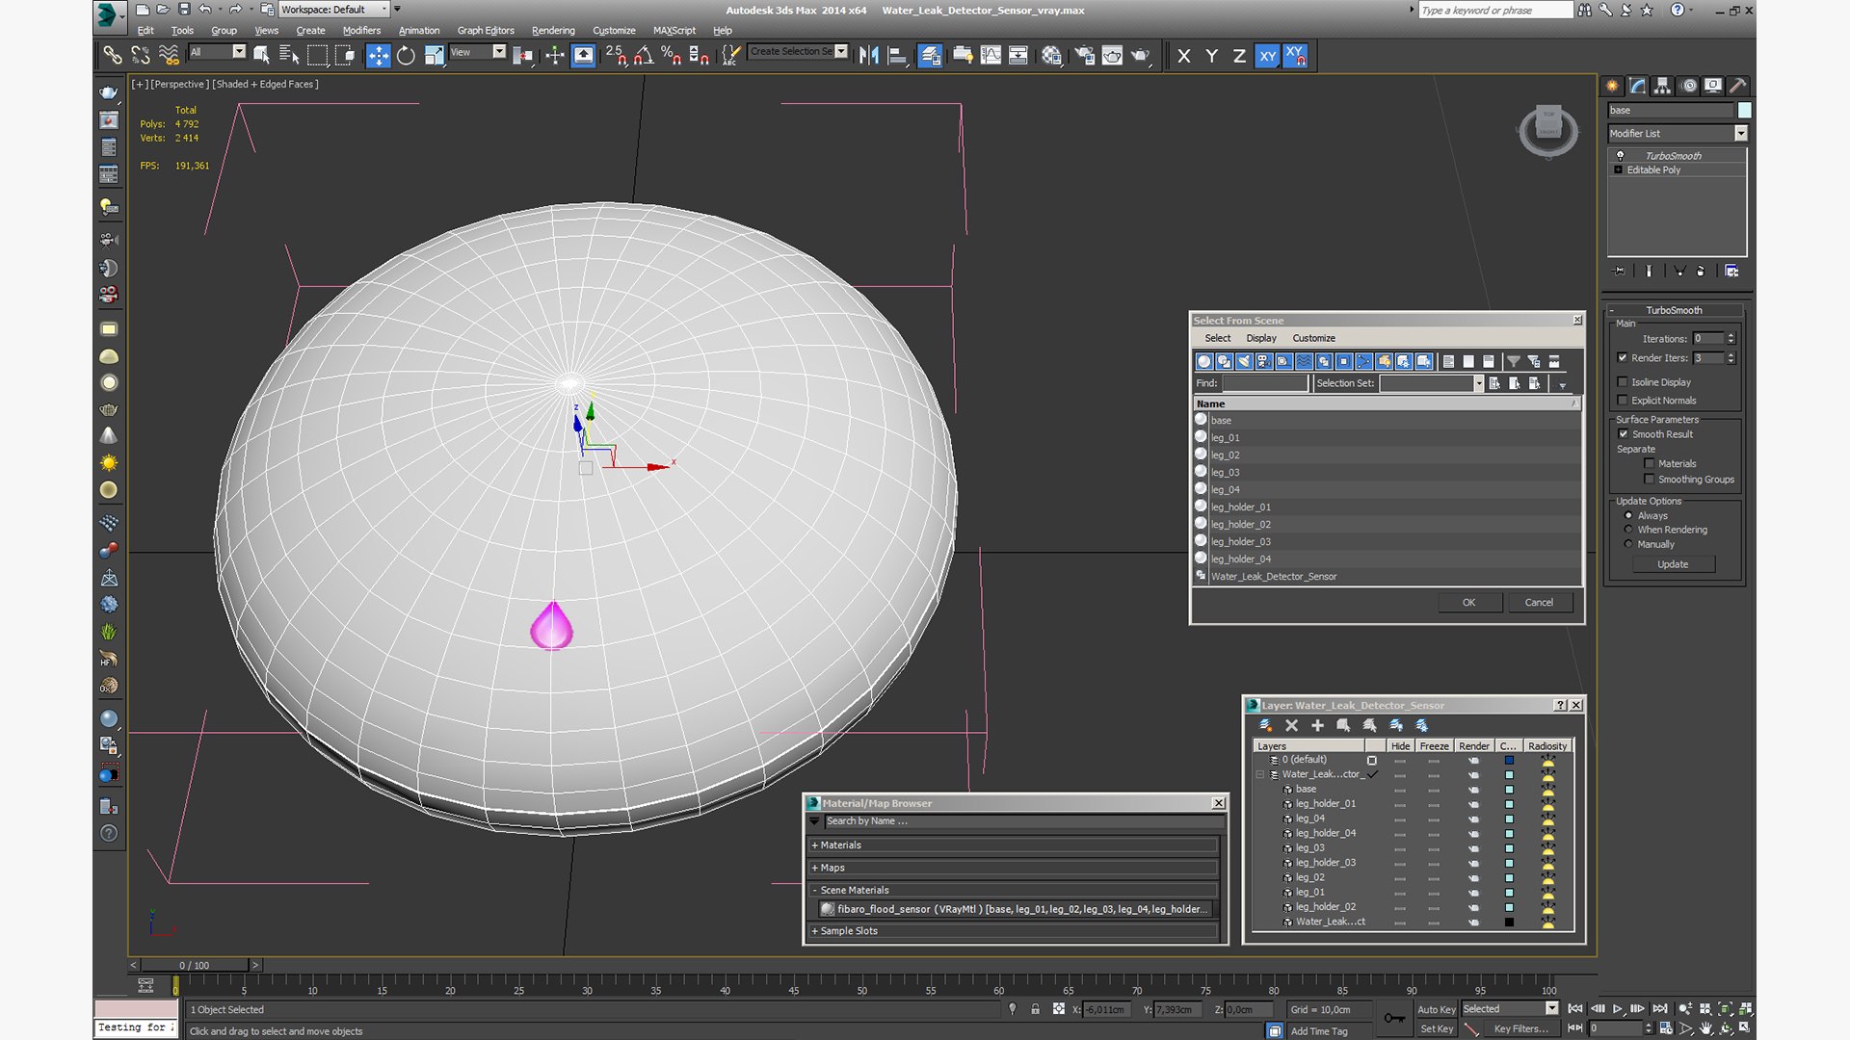Click the Mirror tool icon

(868, 56)
